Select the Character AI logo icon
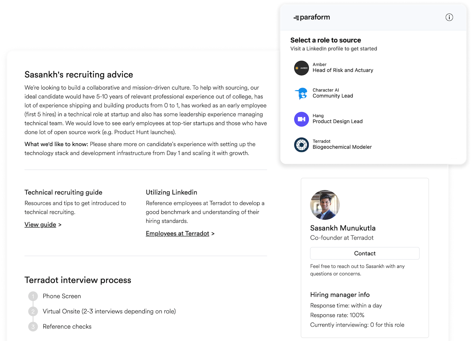Image resolution: width=472 pixels, height=341 pixels. coord(301,94)
